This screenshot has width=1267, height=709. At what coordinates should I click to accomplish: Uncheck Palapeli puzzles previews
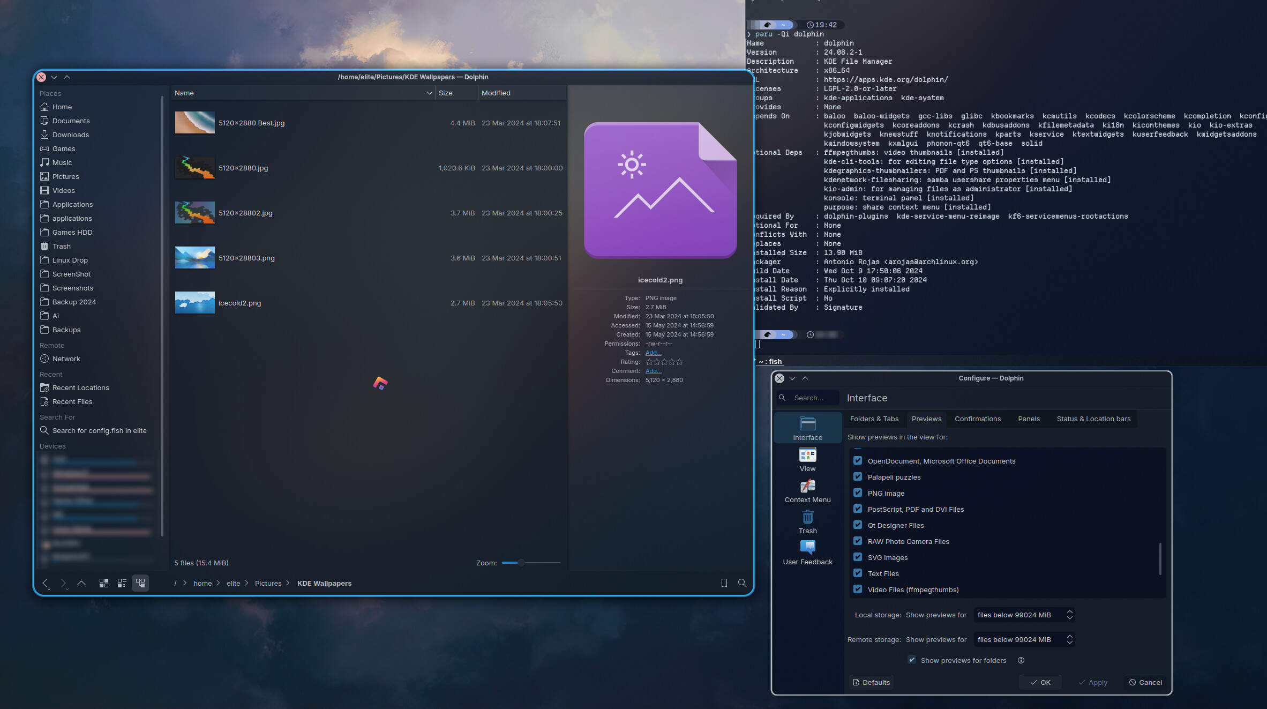click(x=858, y=477)
